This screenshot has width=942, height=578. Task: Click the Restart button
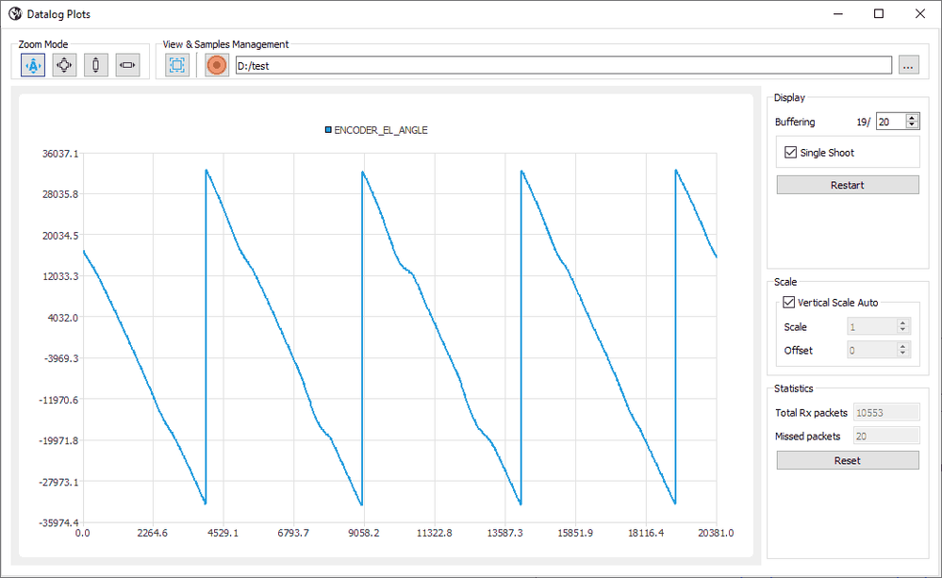coord(848,185)
